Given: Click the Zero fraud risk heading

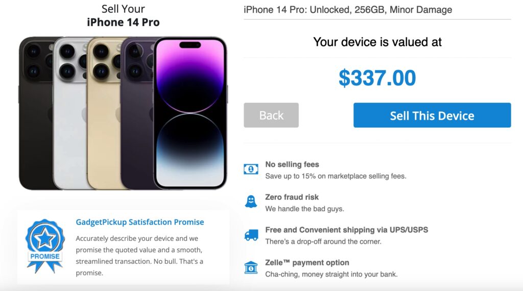Looking at the screenshot, I should [x=292, y=197].
